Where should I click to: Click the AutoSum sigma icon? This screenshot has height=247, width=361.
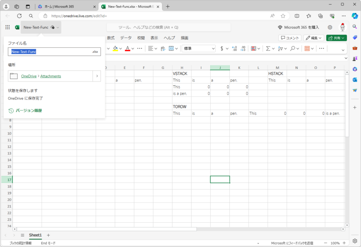pos(268,48)
